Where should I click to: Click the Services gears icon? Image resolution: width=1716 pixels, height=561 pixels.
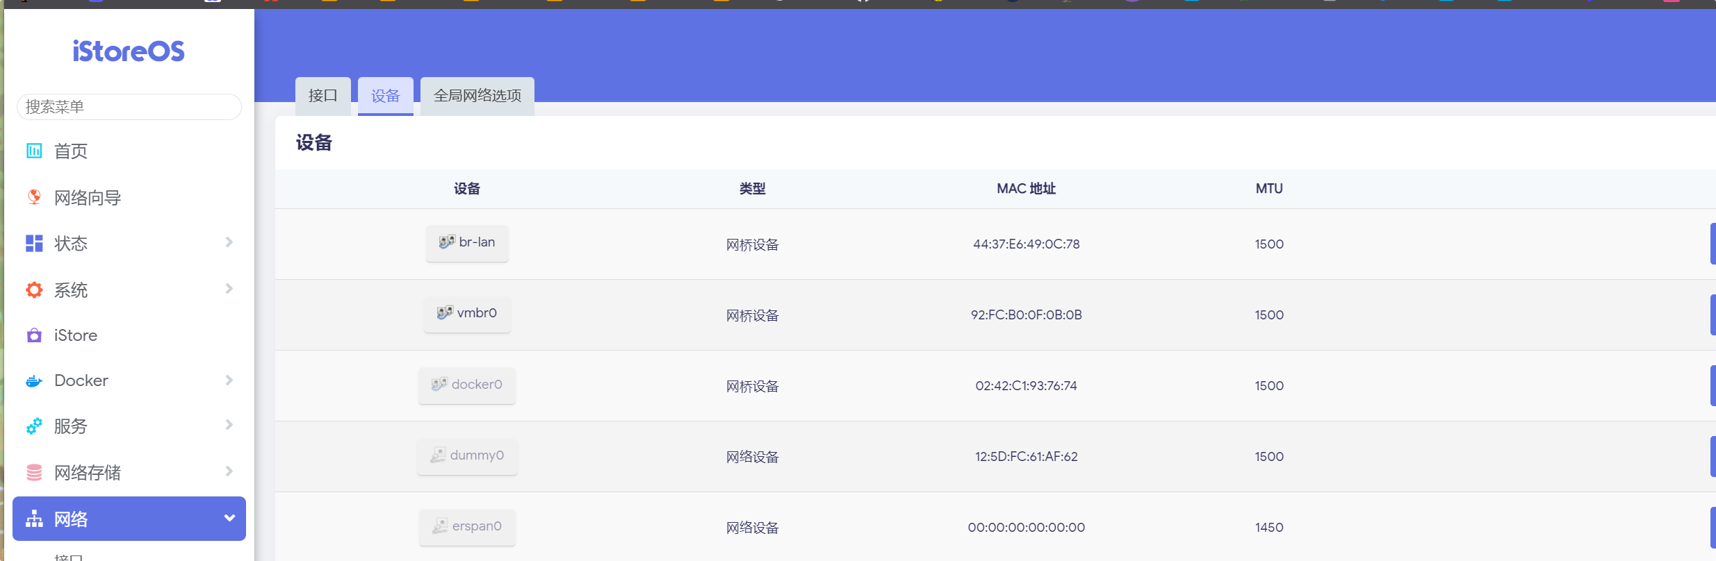point(34,426)
